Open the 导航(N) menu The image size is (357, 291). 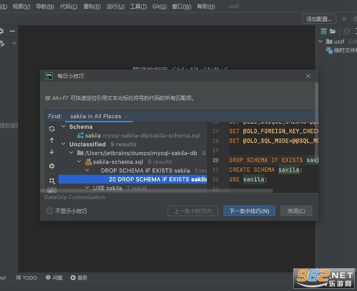tap(45, 6)
